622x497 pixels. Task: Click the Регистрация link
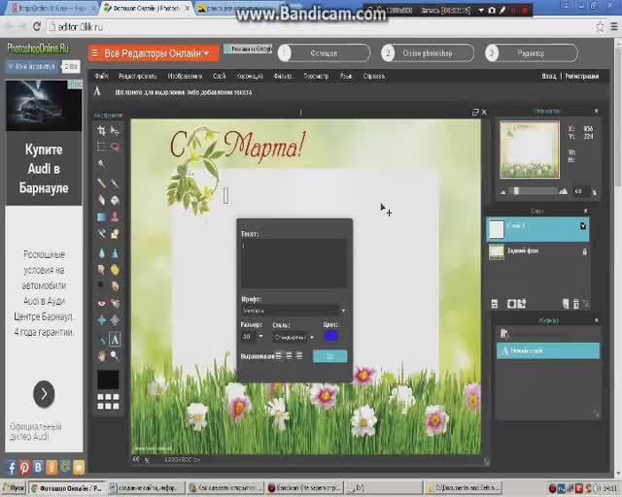pyautogui.click(x=581, y=76)
